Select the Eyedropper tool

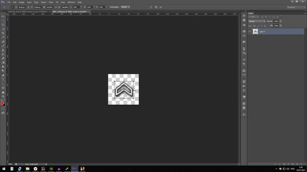(3, 37)
